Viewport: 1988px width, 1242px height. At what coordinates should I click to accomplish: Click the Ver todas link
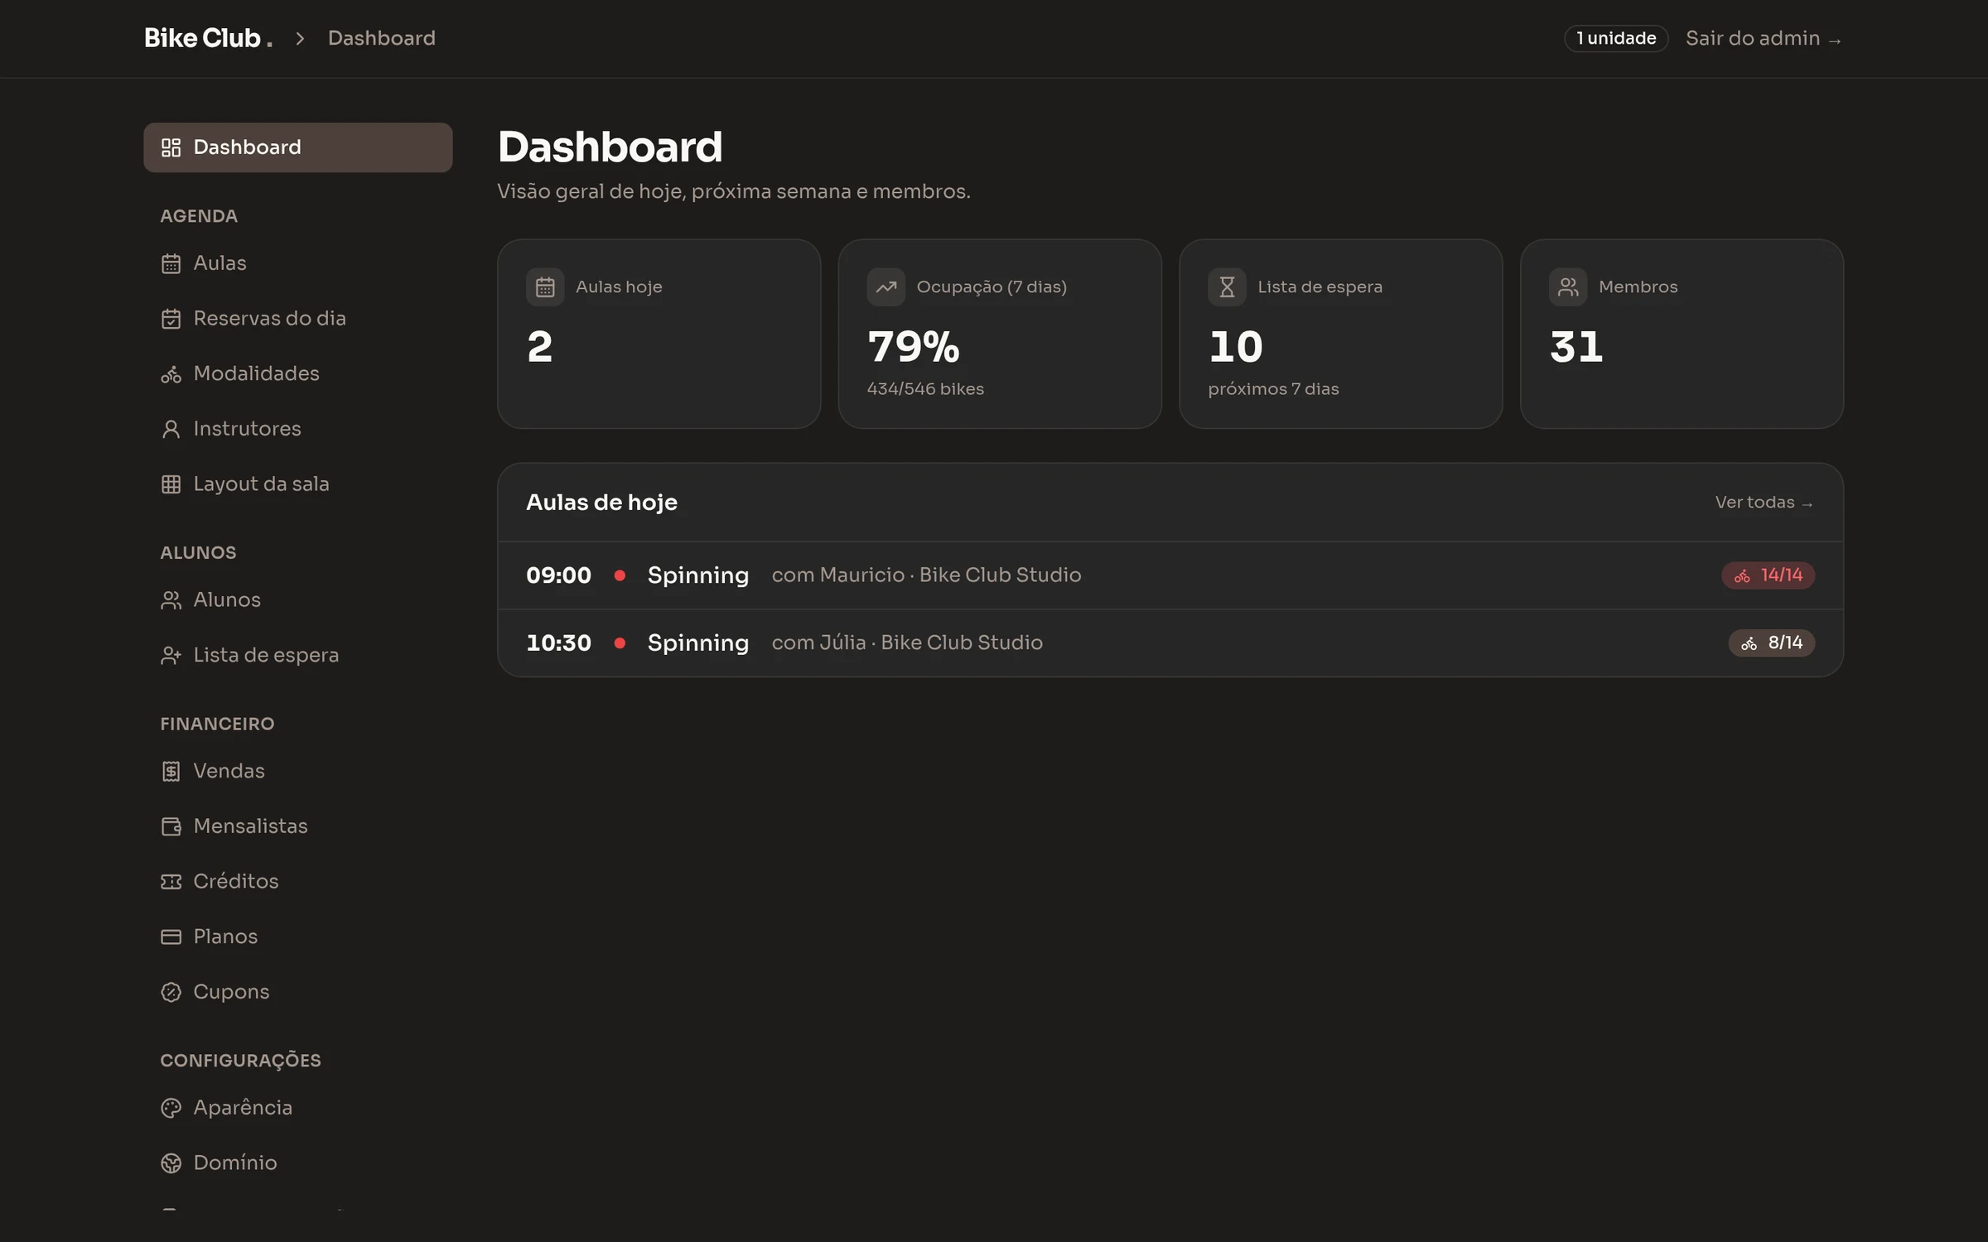click(1764, 503)
